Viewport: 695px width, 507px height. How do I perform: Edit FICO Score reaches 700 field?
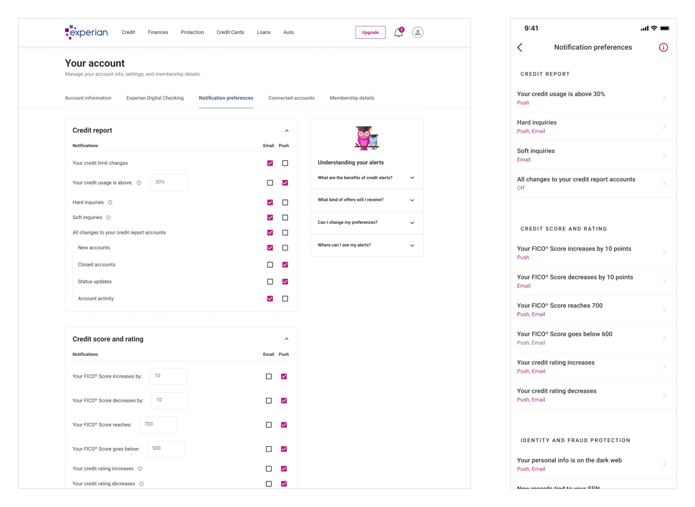click(158, 425)
